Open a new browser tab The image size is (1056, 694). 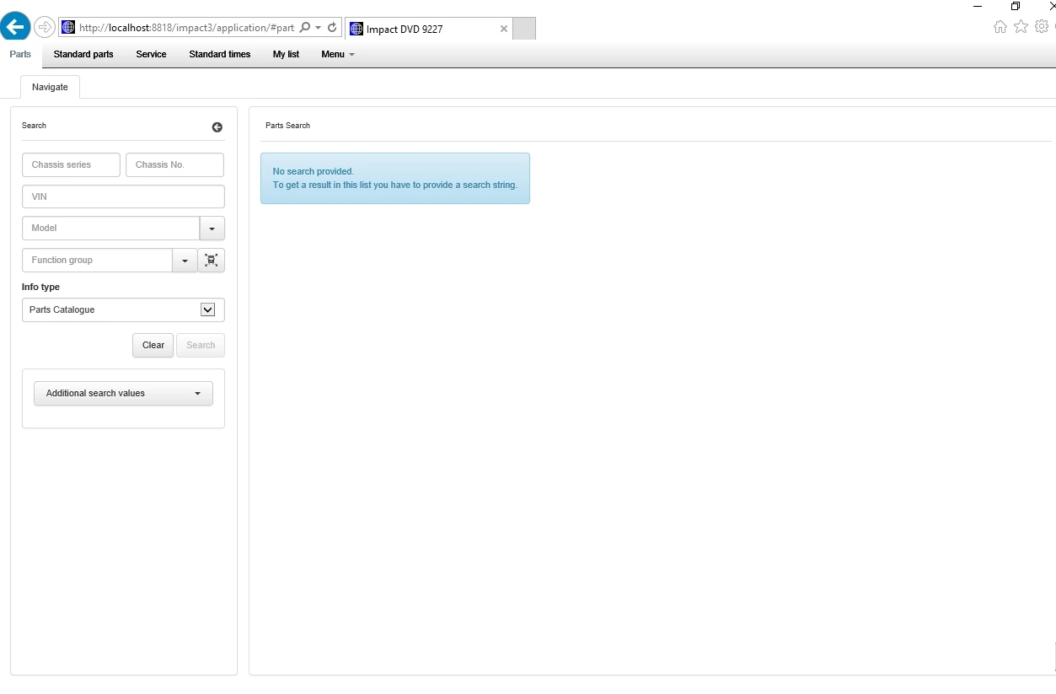(524, 29)
